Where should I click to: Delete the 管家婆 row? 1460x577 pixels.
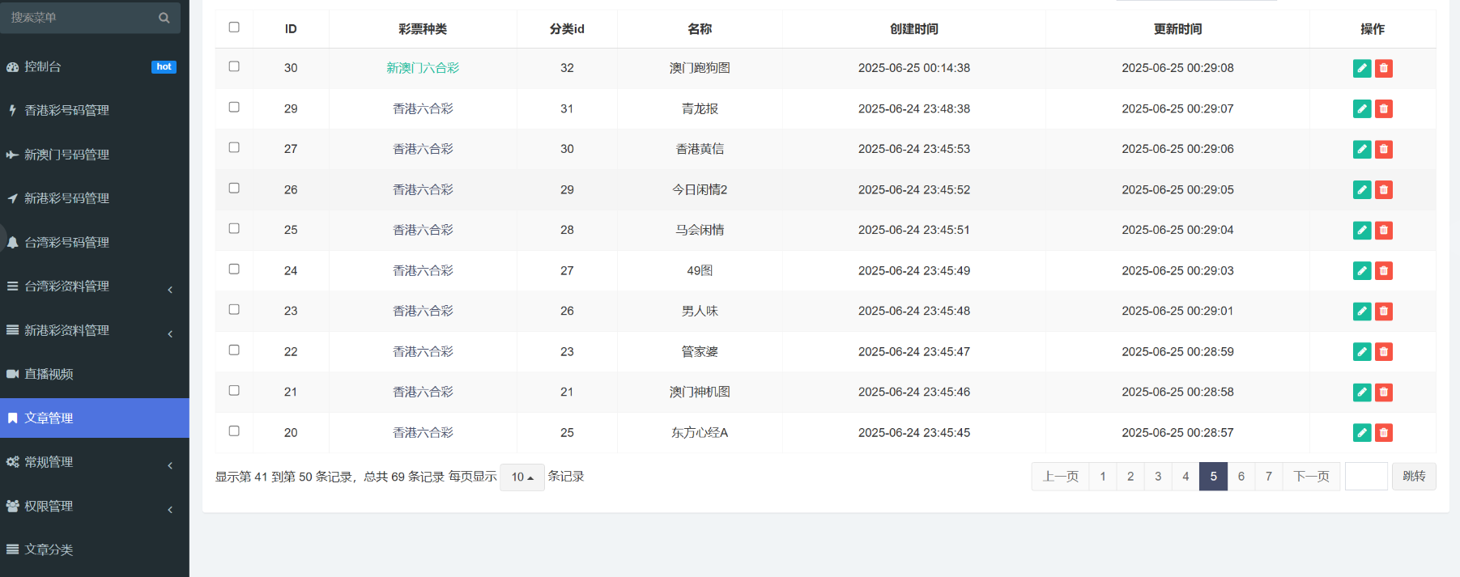click(1384, 351)
